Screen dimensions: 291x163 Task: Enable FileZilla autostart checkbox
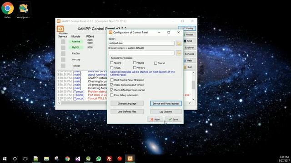click(135, 63)
